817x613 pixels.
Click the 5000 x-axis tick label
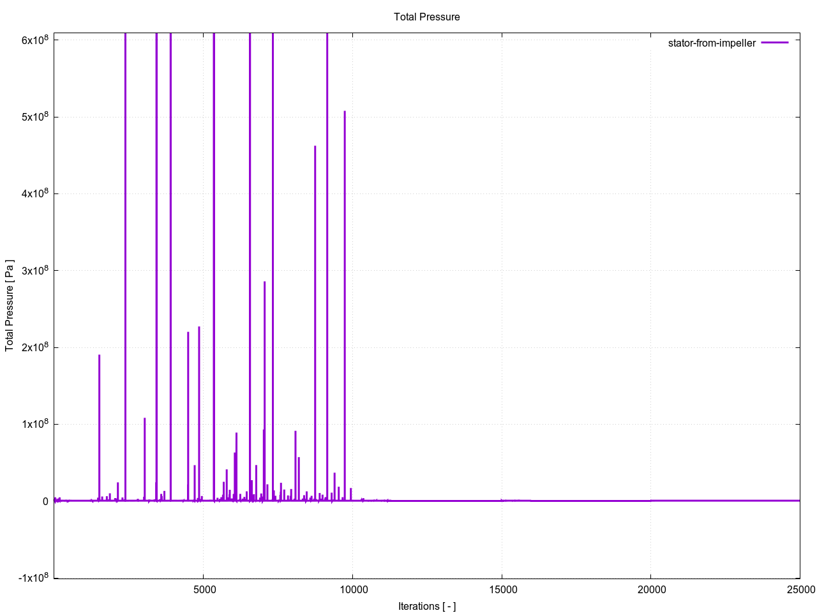pos(204,589)
